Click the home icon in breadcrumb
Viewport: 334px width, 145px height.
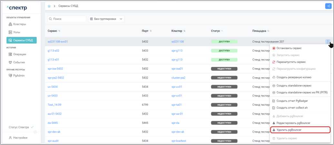click(49, 6)
